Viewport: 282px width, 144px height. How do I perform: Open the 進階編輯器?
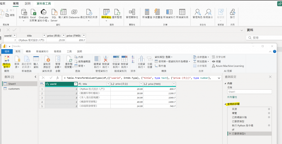point(83,61)
